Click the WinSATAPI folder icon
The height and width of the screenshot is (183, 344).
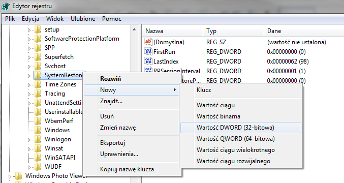[38, 158]
